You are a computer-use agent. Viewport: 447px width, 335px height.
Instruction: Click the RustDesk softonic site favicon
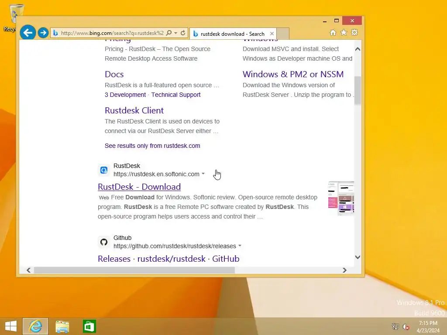pos(104,170)
